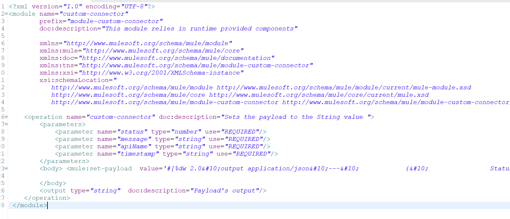Click the mule-module.xsd schema location URL
Viewport: 510px width, 219px height.
pos(344,87)
